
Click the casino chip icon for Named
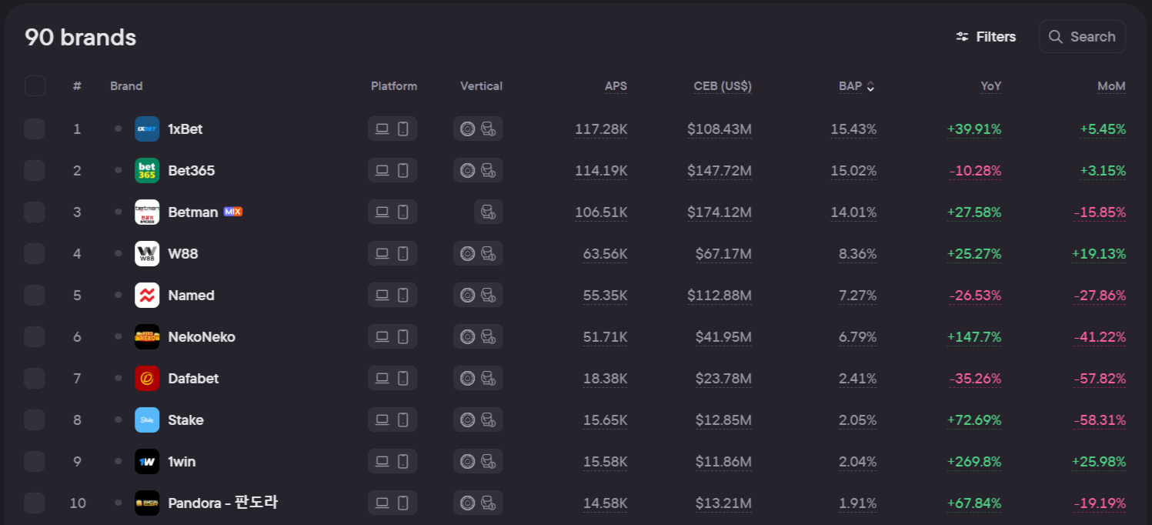(467, 296)
